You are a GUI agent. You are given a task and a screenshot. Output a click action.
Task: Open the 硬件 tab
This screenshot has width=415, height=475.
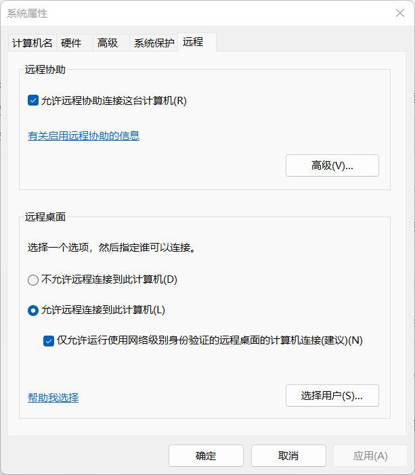point(71,43)
